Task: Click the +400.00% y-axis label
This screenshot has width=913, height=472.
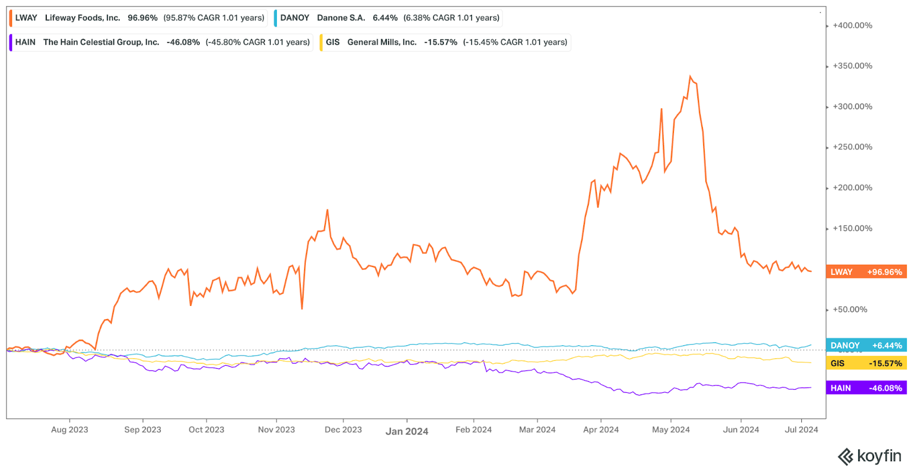Action: (x=853, y=26)
